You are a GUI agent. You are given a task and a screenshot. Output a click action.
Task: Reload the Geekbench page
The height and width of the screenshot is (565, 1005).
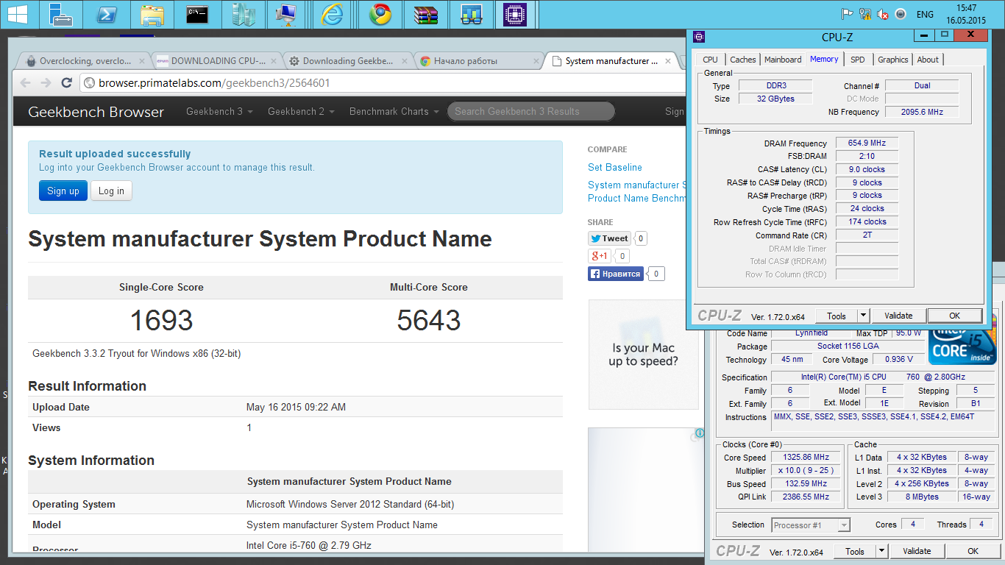pos(68,83)
